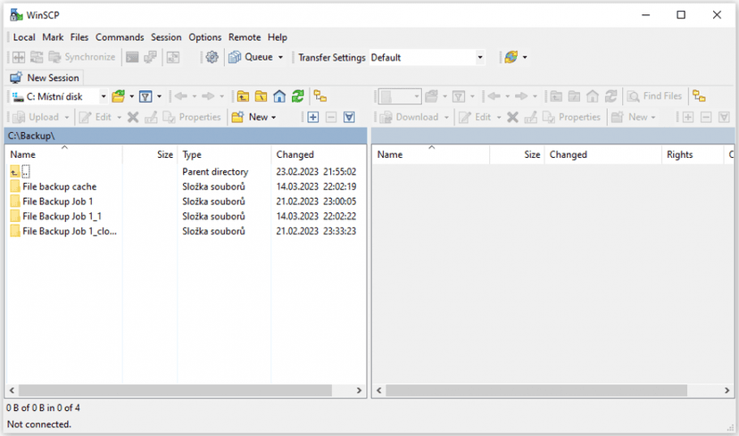Open the local folder browse icon

point(118,96)
